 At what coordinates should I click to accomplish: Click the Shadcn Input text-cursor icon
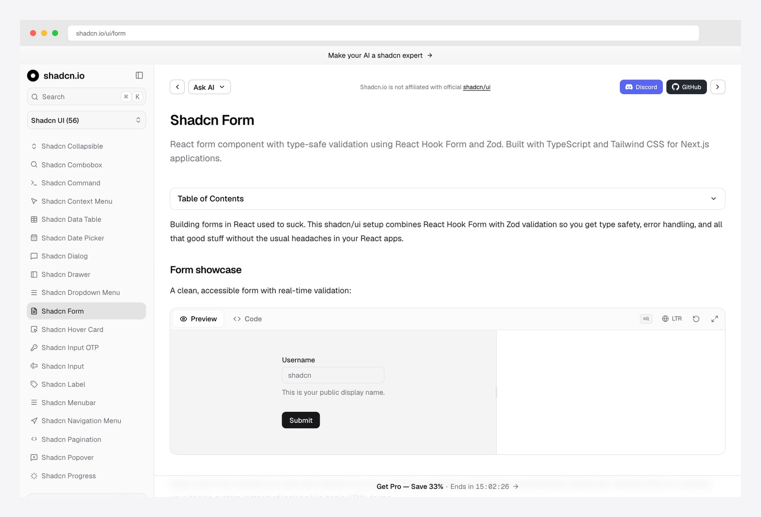(x=34, y=366)
